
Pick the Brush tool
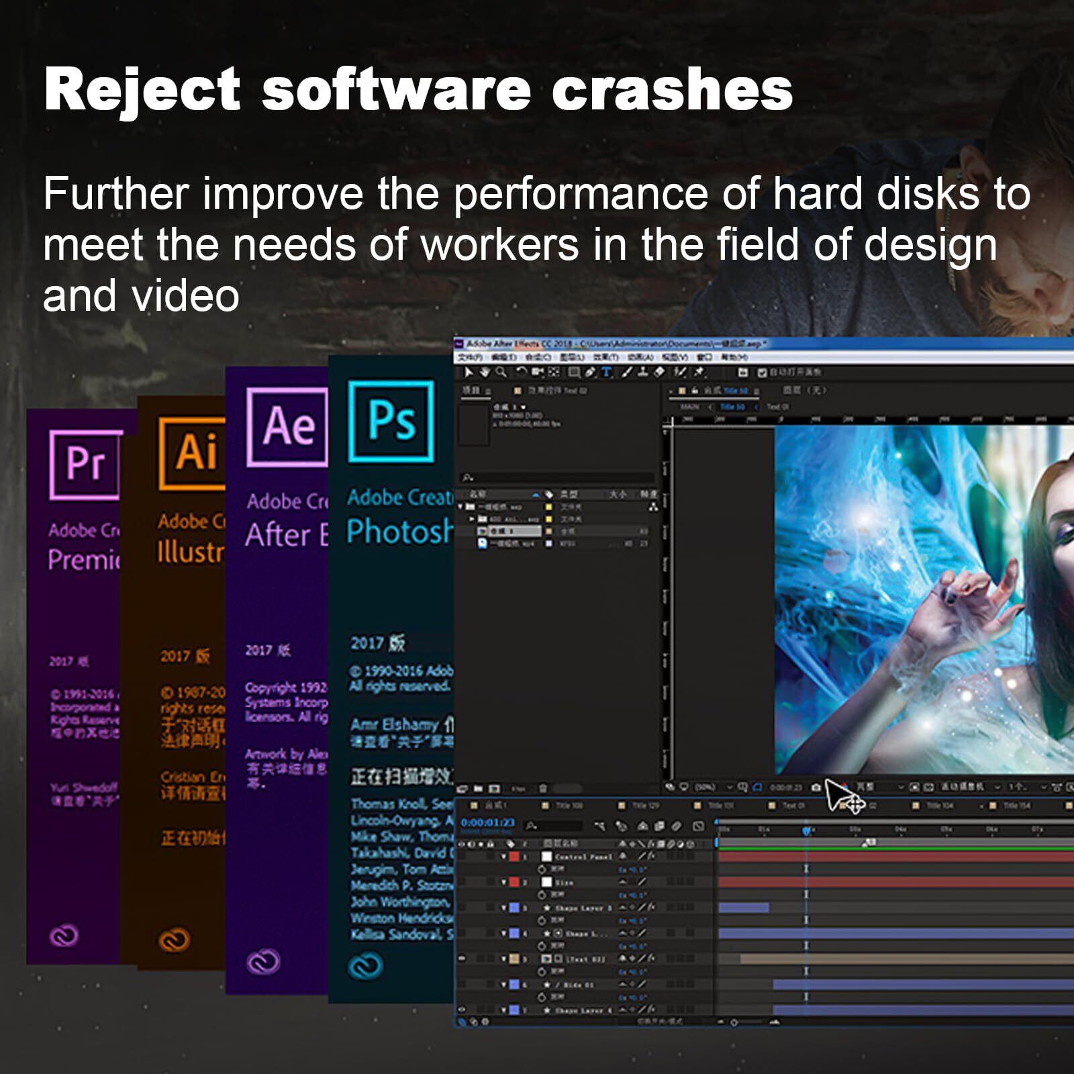click(628, 373)
